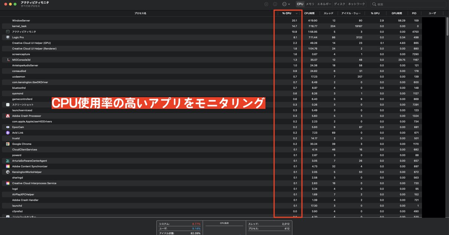The height and width of the screenshot is (235, 449).
Task: Sort by the PID column header
Action: [414, 13]
